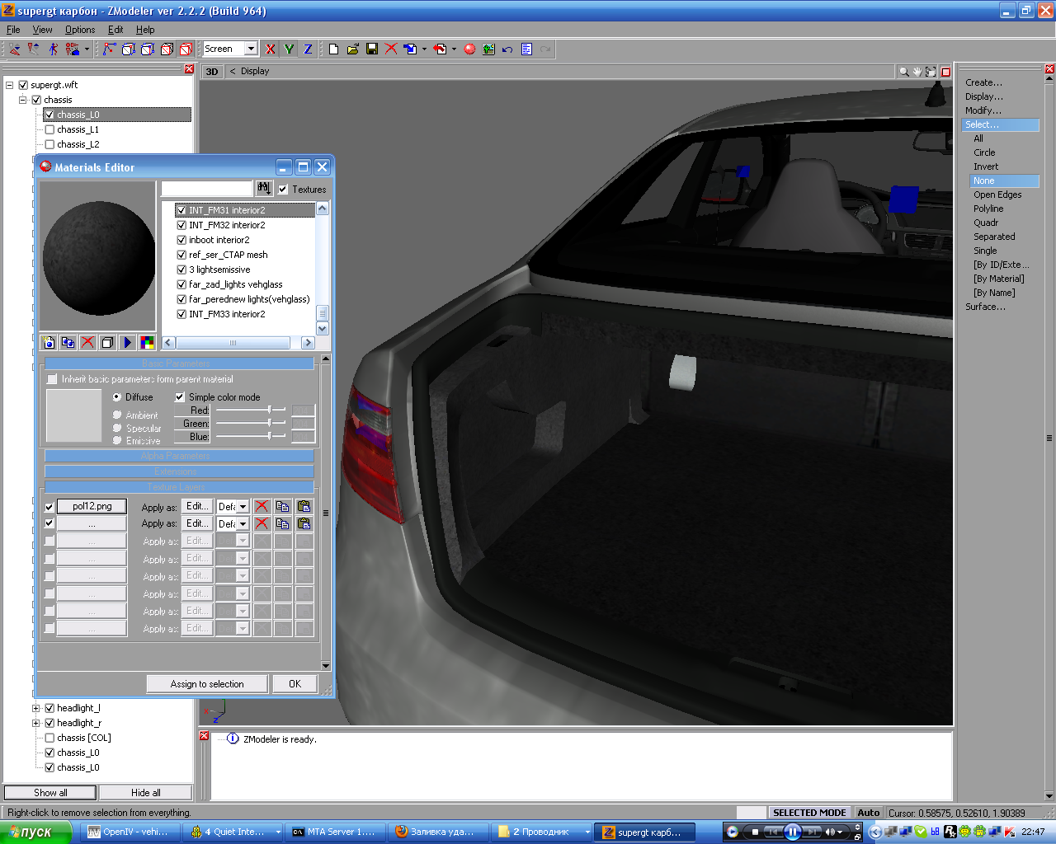Click the Save file floppy icon
Screen dimensions: 1056x844
coord(372,49)
